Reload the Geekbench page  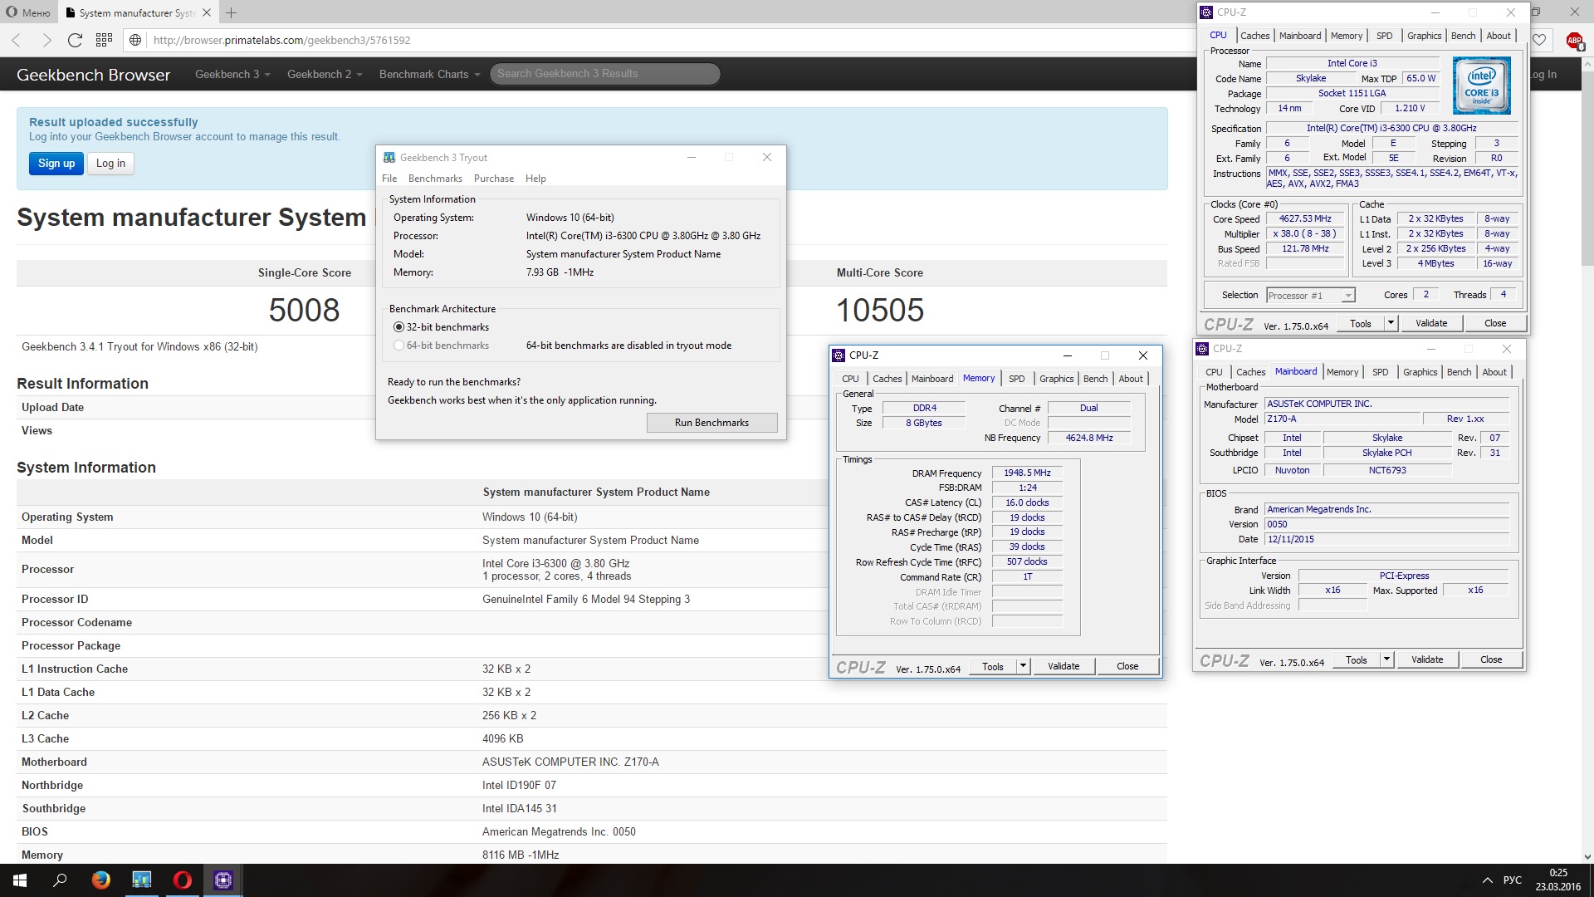tap(75, 40)
